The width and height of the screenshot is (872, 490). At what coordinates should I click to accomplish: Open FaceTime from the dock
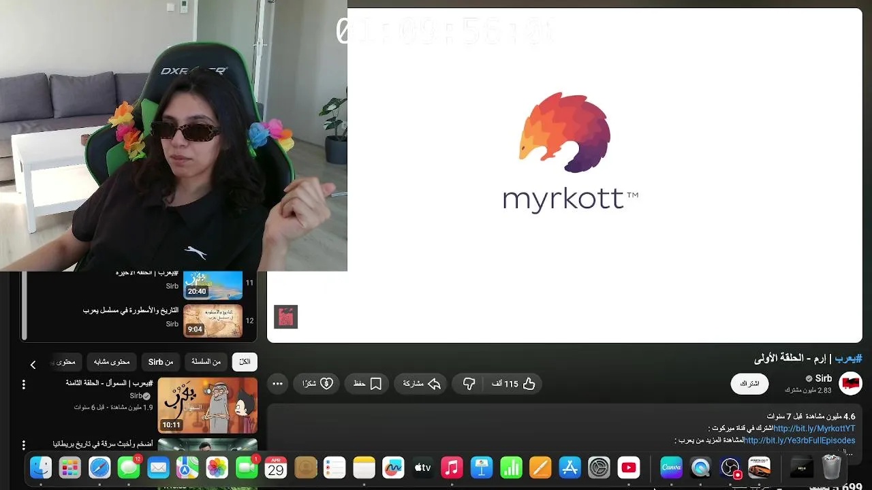click(x=246, y=468)
